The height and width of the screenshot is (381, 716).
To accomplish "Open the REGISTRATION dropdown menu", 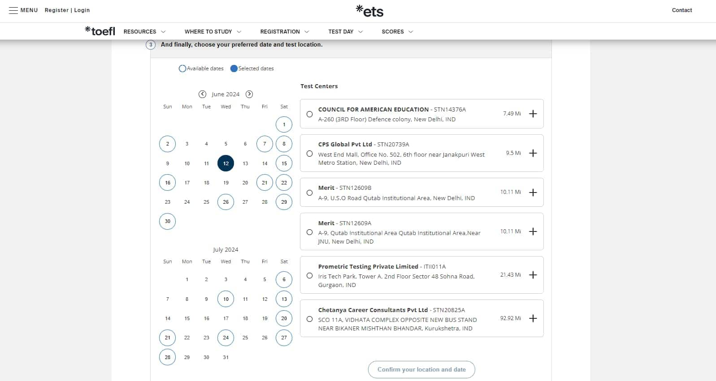I will (285, 31).
